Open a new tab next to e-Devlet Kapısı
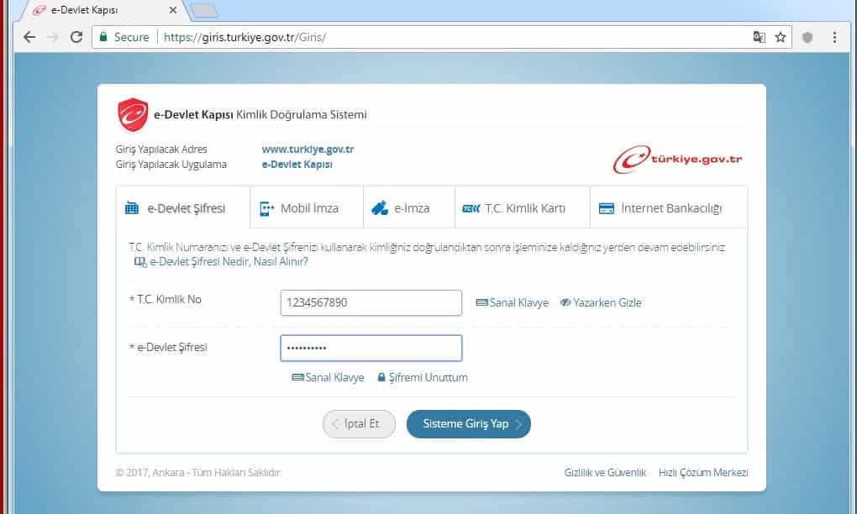857x514 pixels. click(x=204, y=10)
